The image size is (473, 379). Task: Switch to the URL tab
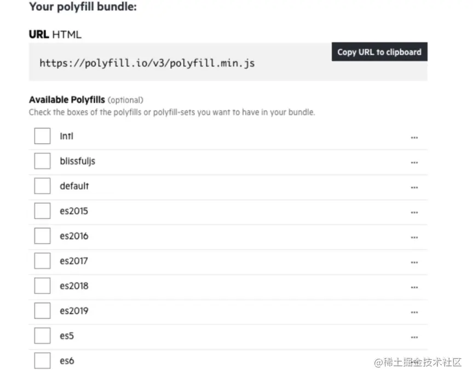(x=38, y=34)
